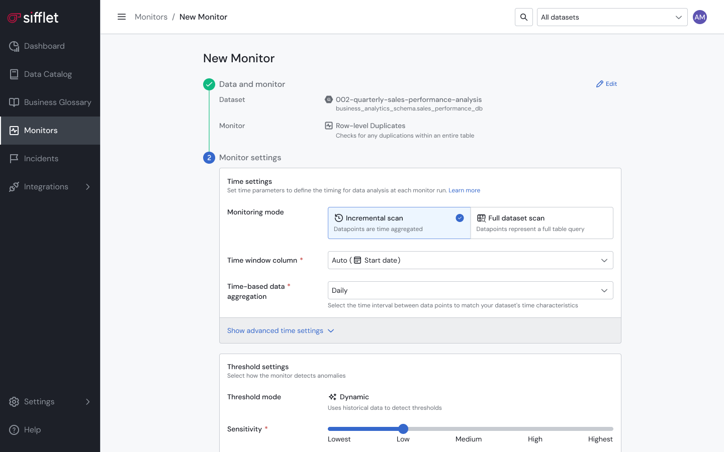Click the Incremental scan clock icon
This screenshot has width=724, height=452.
tap(339, 218)
